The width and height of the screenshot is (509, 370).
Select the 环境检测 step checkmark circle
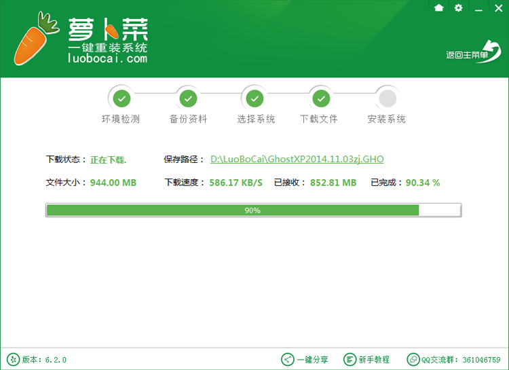coord(121,98)
